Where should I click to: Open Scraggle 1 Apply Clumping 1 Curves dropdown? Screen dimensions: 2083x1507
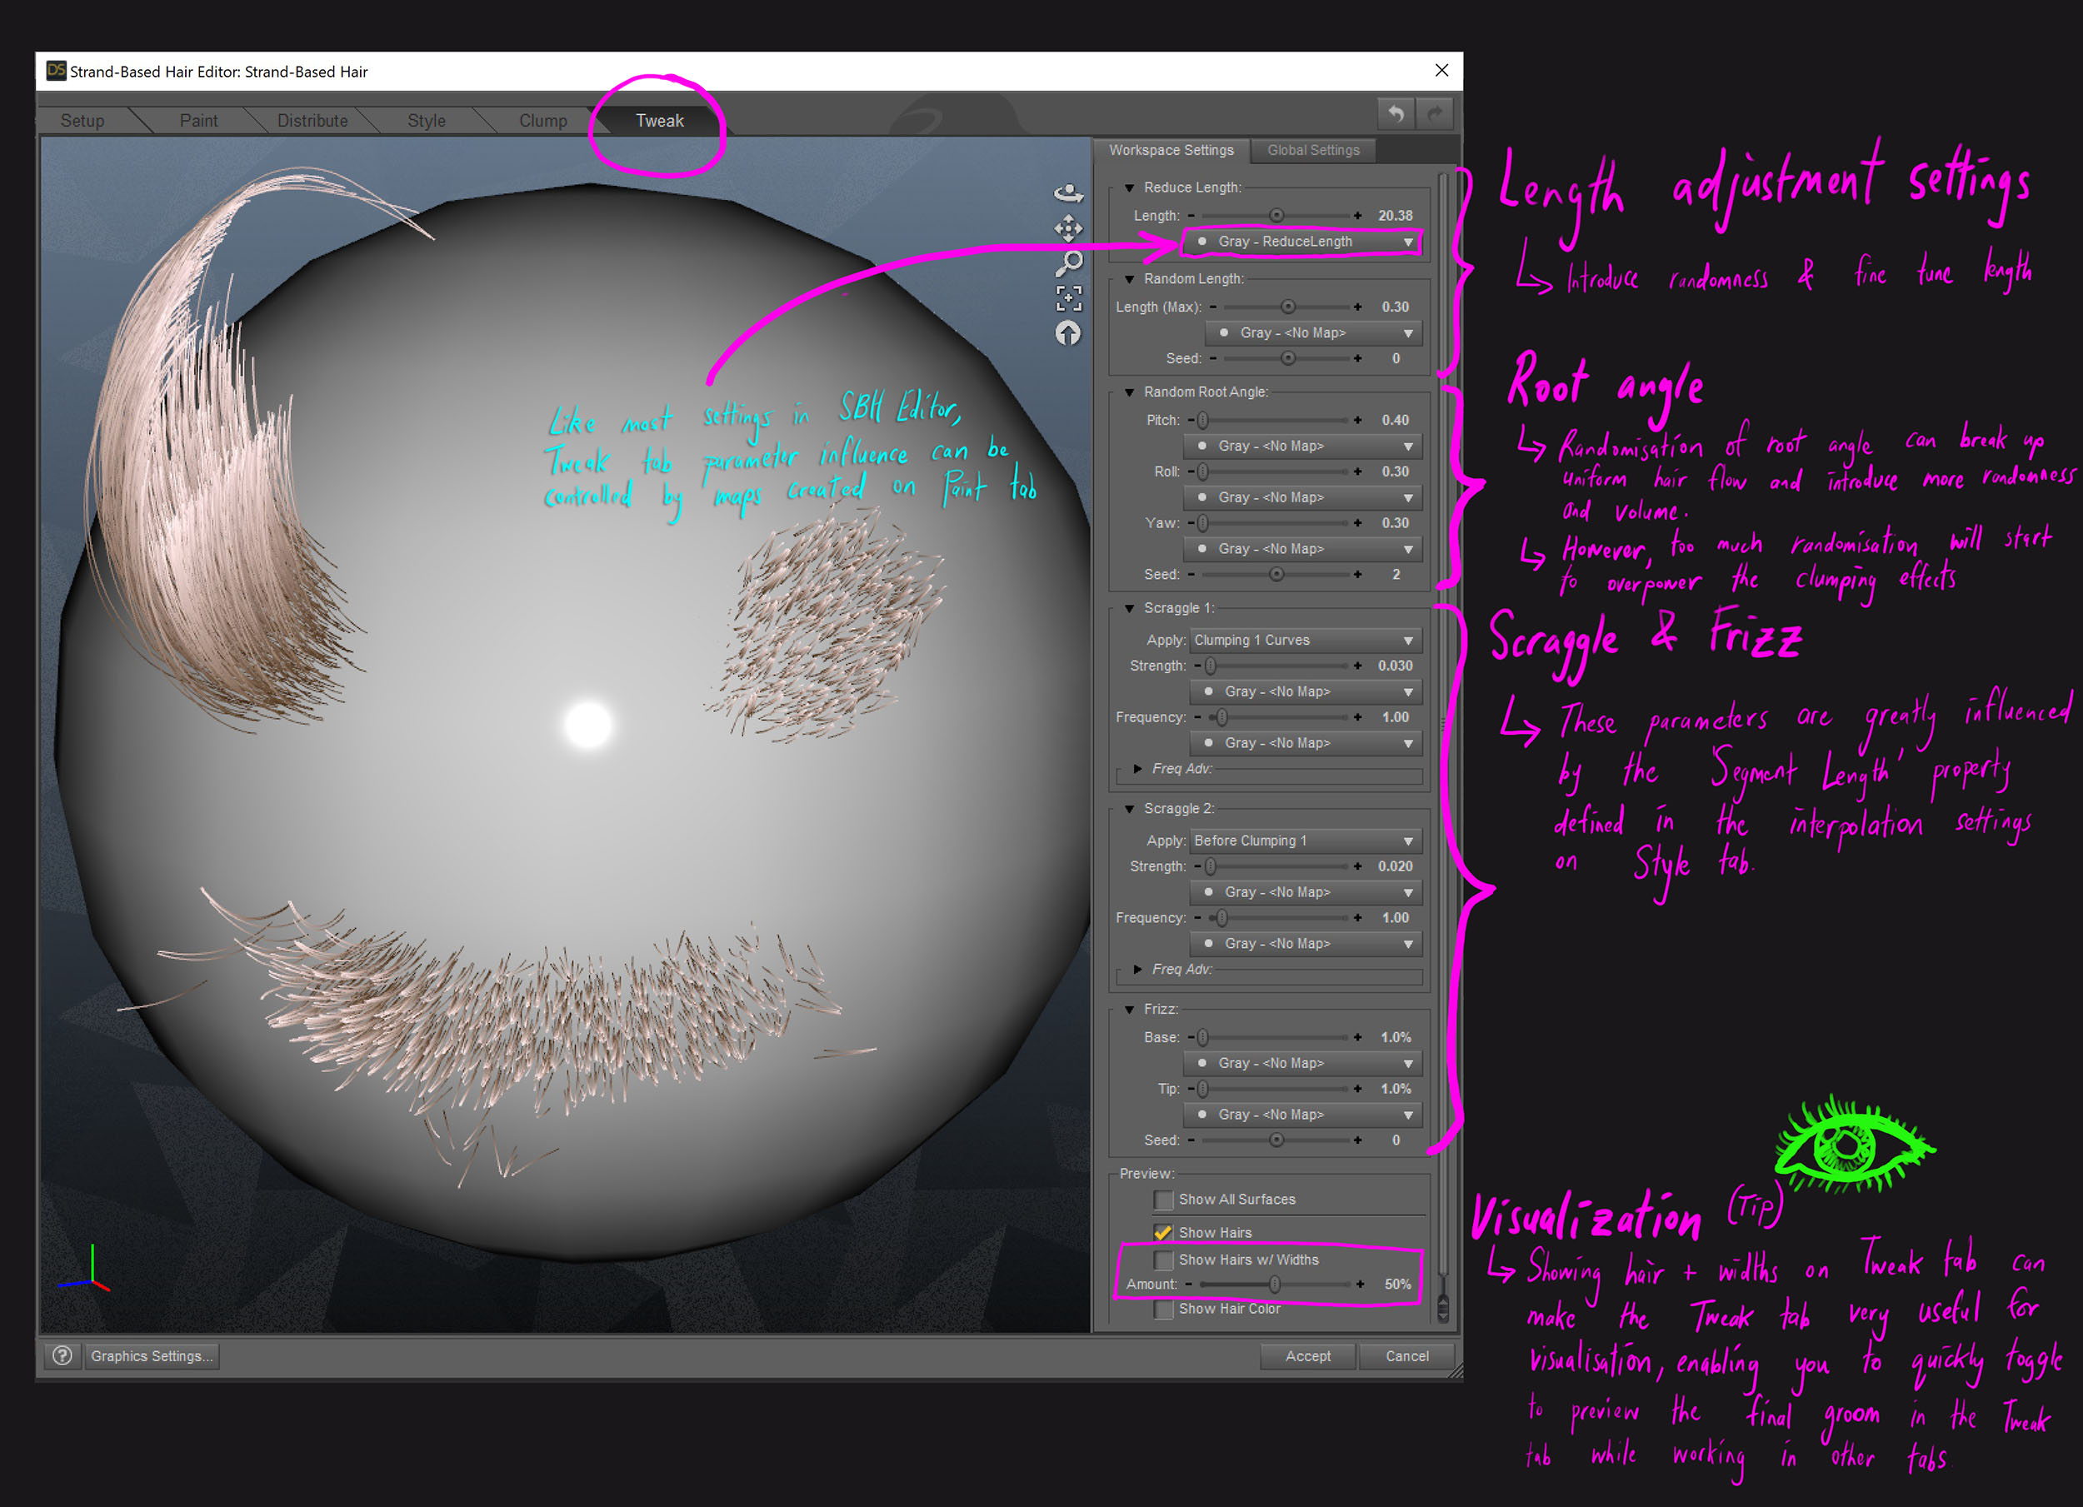click(x=1304, y=640)
